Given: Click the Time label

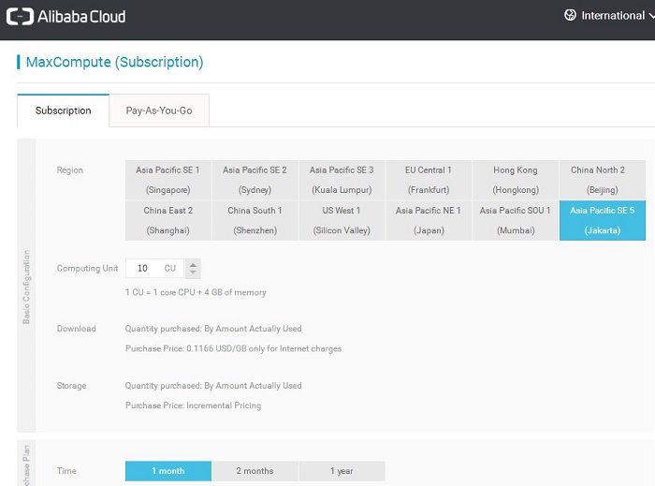Looking at the screenshot, I should (66, 471).
